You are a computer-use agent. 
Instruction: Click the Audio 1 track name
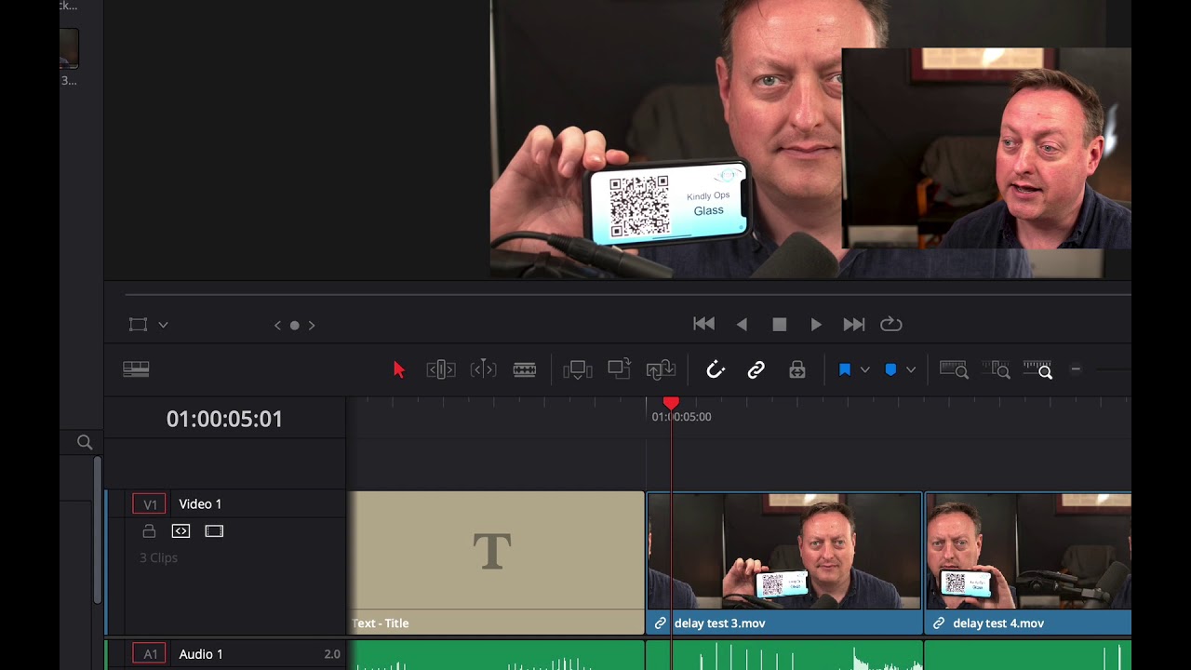pos(201,654)
